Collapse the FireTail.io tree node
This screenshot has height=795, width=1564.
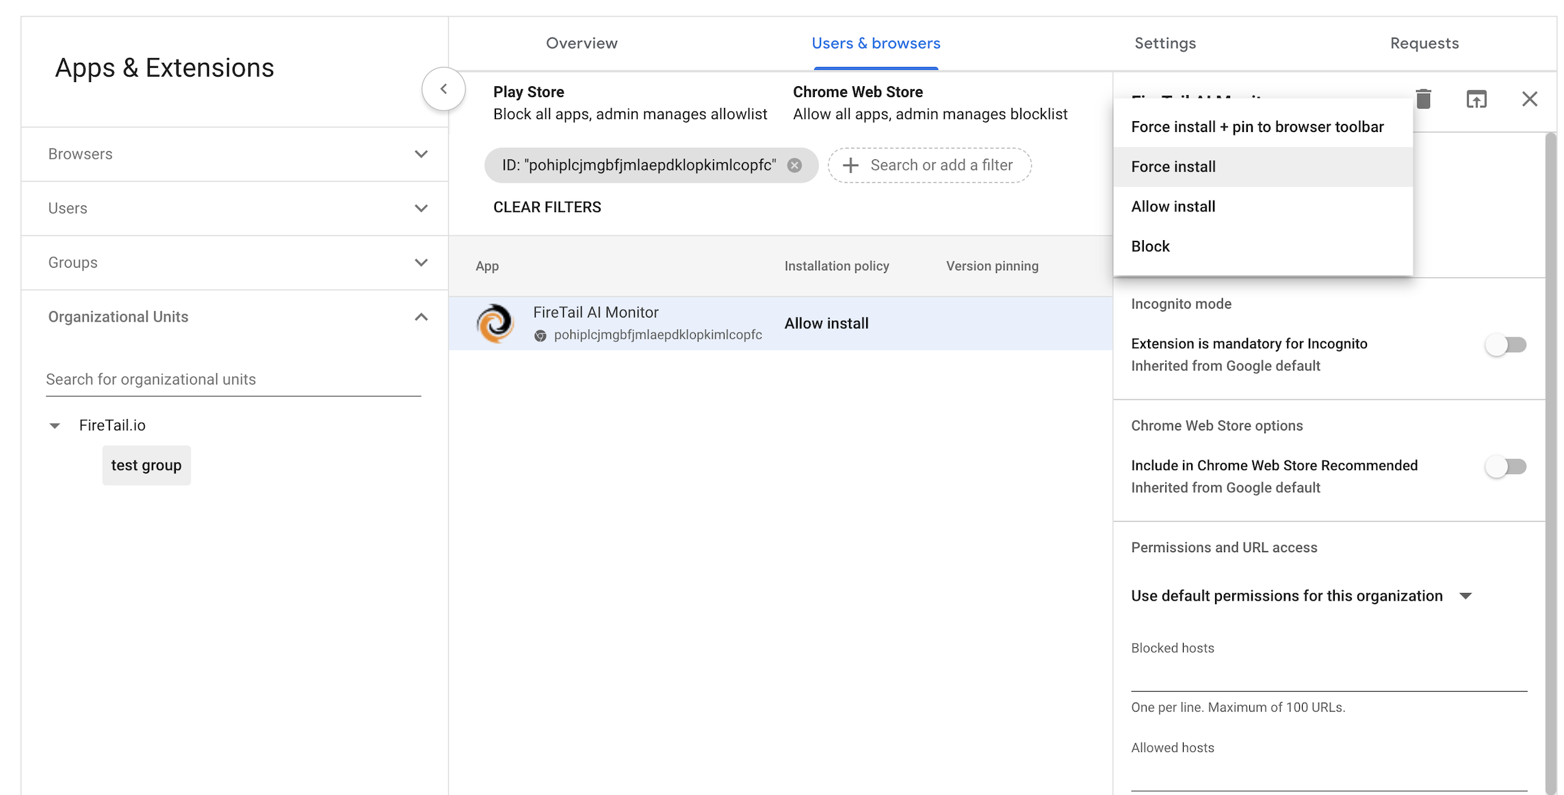coord(55,426)
